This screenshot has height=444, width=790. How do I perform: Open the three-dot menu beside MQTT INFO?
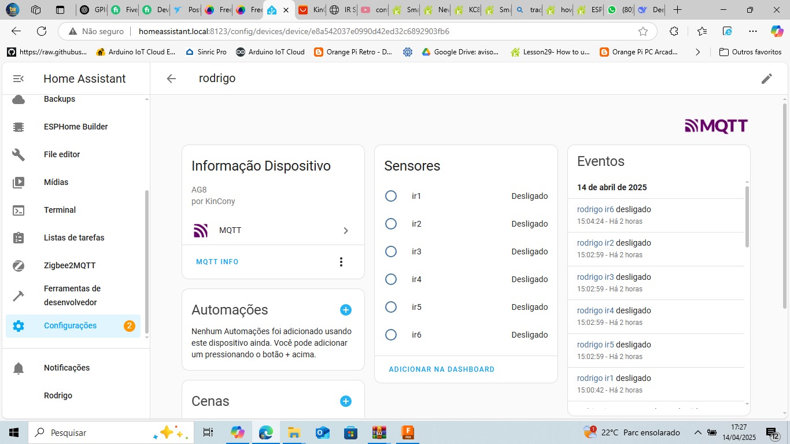point(341,262)
